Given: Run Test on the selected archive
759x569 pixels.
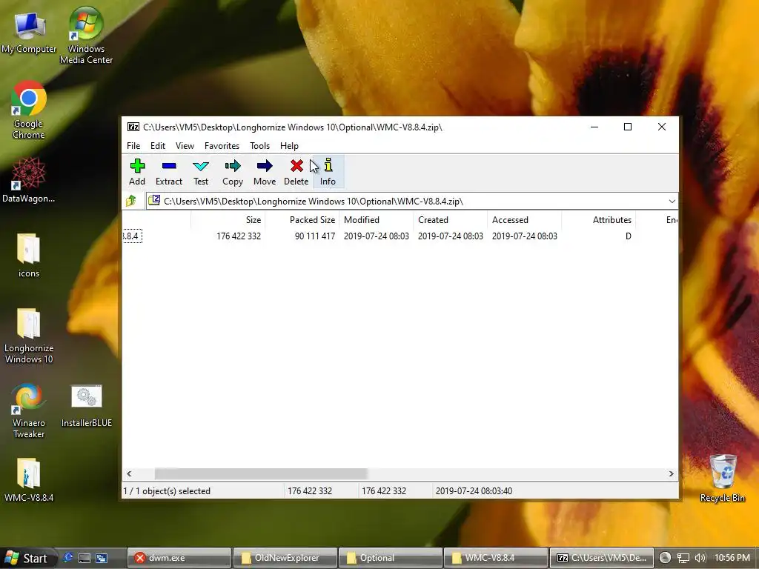Looking at the screenshot, I should [x=201, y=172].
